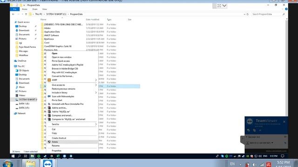The width and height of the screenshot is (298, 167).
Task: Click remote Windows 10 Start button
Action: [13, 156]
